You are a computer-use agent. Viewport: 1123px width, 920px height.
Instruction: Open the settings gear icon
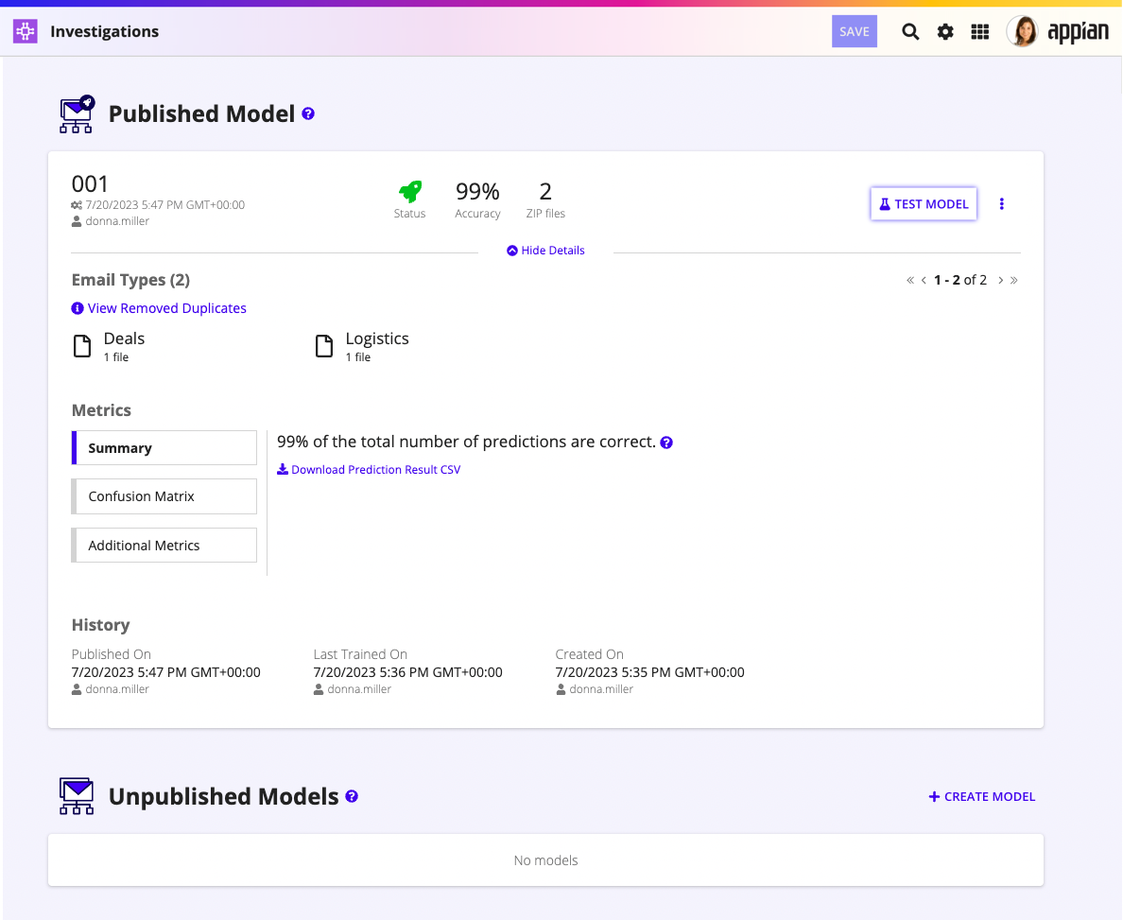pos(945,31)
